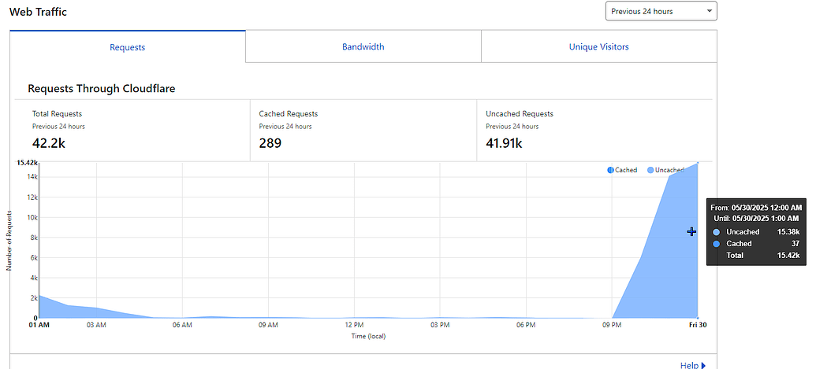Image resolution: width=816 pixels, height=369 pixels.
Task: Click the Uncached 15.38k tooltip row
Action: coord(756,232)
